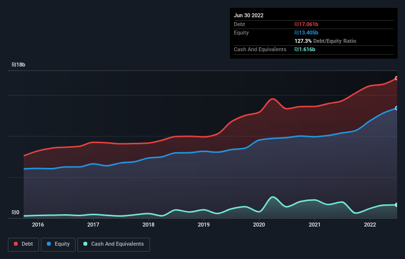Viewport: 405px width, 259px height.
Task: Click the ₪18b y-axis label
Action: pyautogui.click(x=18, y=65)
